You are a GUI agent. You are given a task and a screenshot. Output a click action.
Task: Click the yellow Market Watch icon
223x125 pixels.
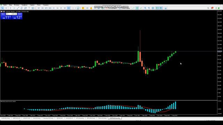tap(83, 8)
